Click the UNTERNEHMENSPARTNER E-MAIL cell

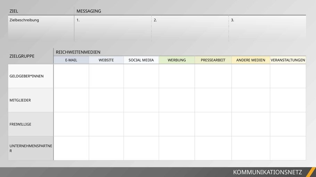tap(71, 148)
